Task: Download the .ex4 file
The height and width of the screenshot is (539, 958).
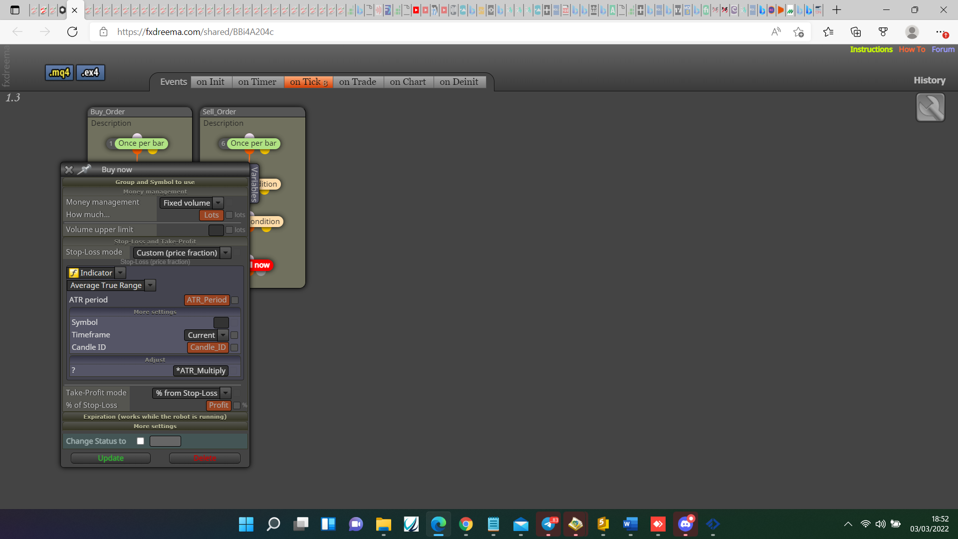Action: [90, 72]
